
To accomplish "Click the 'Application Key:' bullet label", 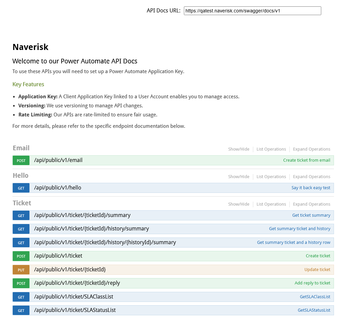I will click(38, 97).
